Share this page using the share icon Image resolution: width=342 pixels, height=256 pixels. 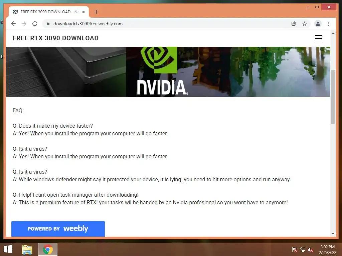click(x=294, y=24)
